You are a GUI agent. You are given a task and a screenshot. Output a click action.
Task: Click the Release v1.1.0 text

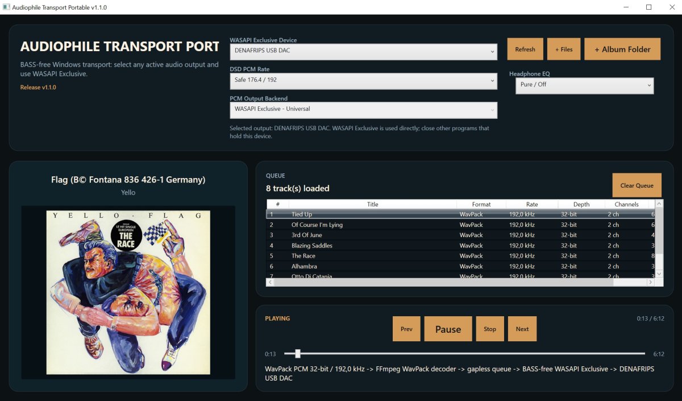(x=38, y=88)
